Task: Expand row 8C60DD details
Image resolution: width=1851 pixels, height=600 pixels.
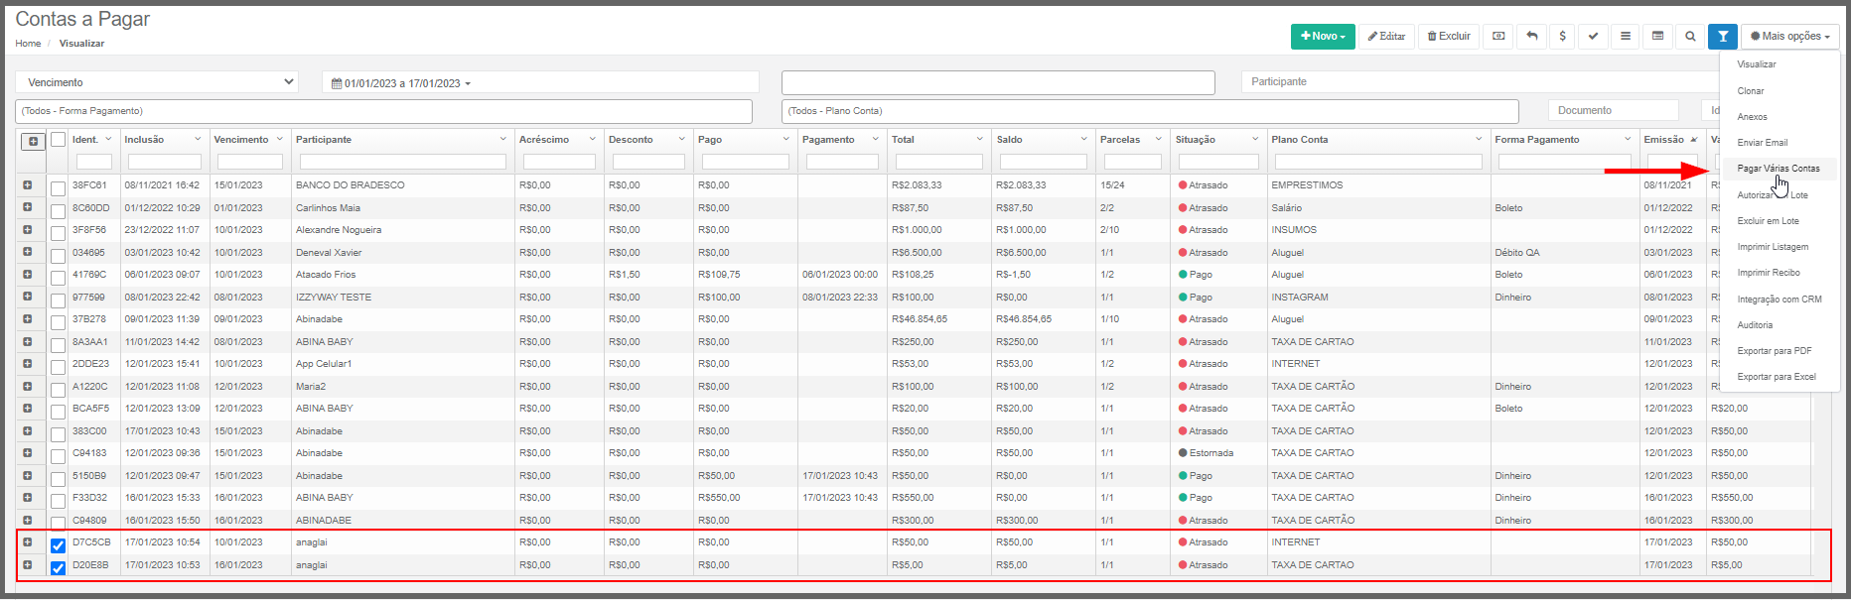Action: click(28, 207)
